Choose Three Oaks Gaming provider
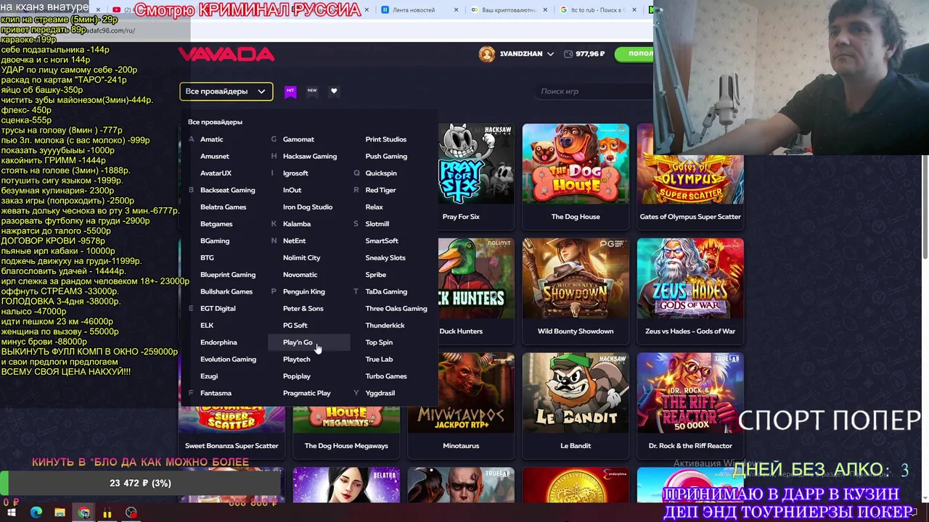Screen dimensions: 929x522 click(x=396, y=308)
